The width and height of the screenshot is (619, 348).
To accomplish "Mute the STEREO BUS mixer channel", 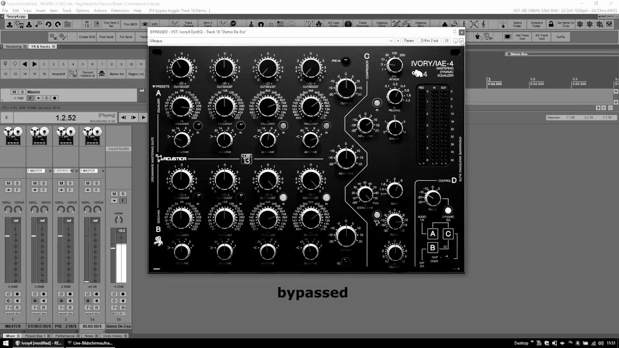I will pyautogui.click(x=35, y=183).
